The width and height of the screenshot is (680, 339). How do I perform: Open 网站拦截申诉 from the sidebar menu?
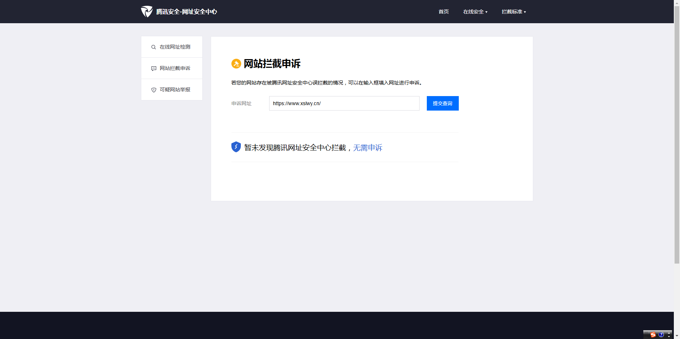click(x=172, y=68)
